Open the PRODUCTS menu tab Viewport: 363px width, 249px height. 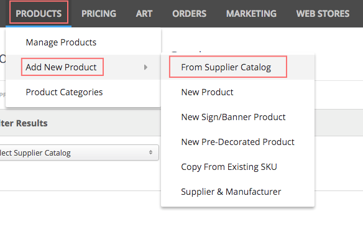click(39, 14)
